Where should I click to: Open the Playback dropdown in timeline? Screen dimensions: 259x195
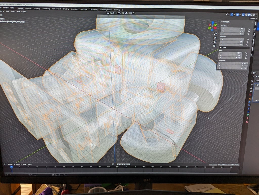[x=11, y=164]
